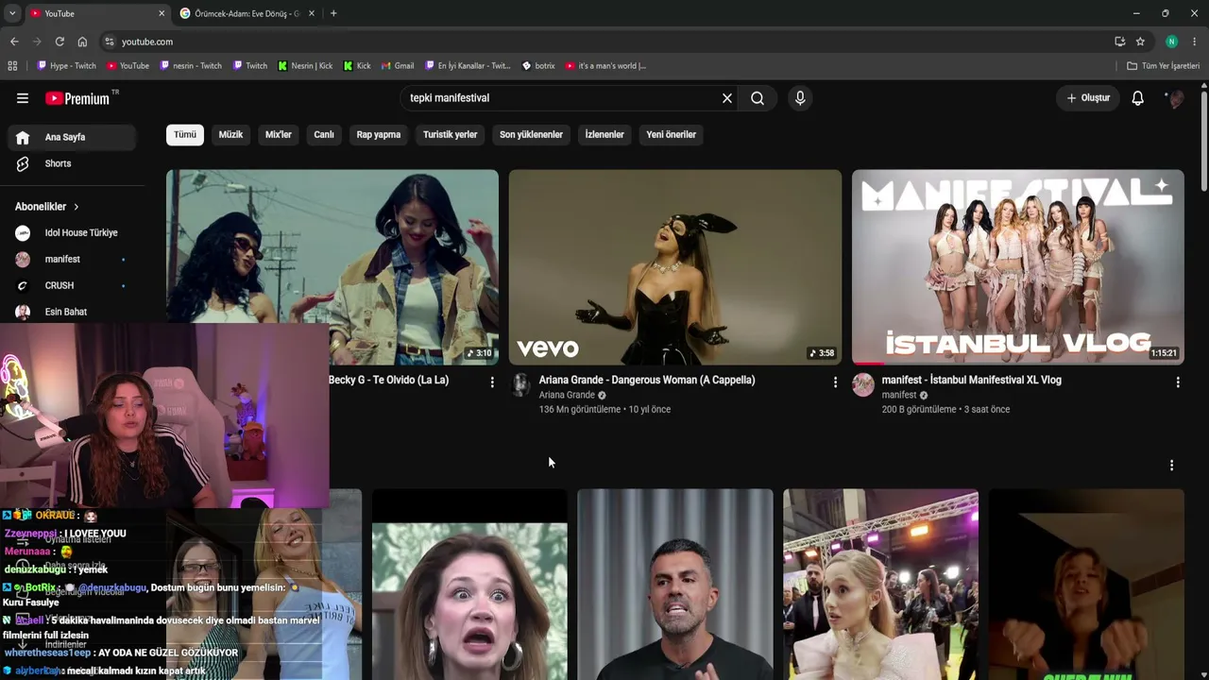Close the Örümcek-Adam browser tab
Screen dimensions: 1209x680
click(x=313, y=13)
